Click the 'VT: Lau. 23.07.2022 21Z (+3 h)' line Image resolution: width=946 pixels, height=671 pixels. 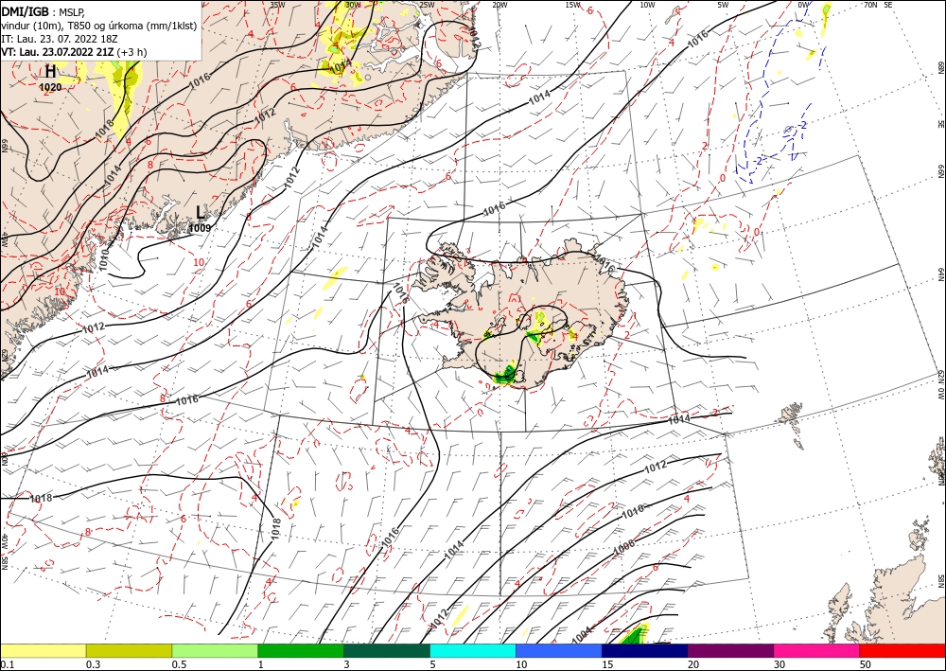click(74, 52)
